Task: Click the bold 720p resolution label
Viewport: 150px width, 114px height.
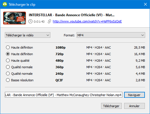Action: pyautogui.click(x=59, y=54)
